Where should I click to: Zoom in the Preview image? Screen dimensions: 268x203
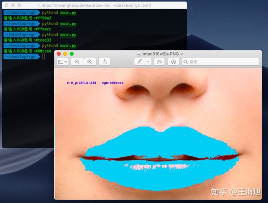tap(90, 62)
